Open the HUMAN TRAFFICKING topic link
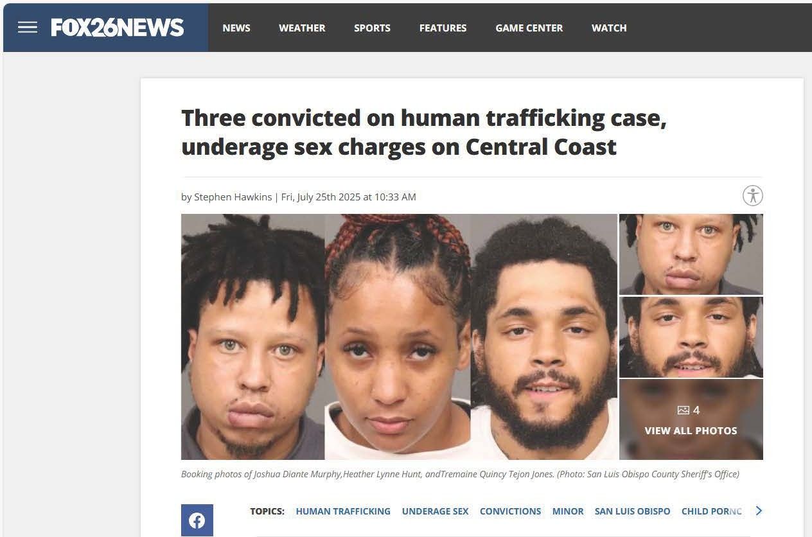812x537 pixels. tap(343, 511)
